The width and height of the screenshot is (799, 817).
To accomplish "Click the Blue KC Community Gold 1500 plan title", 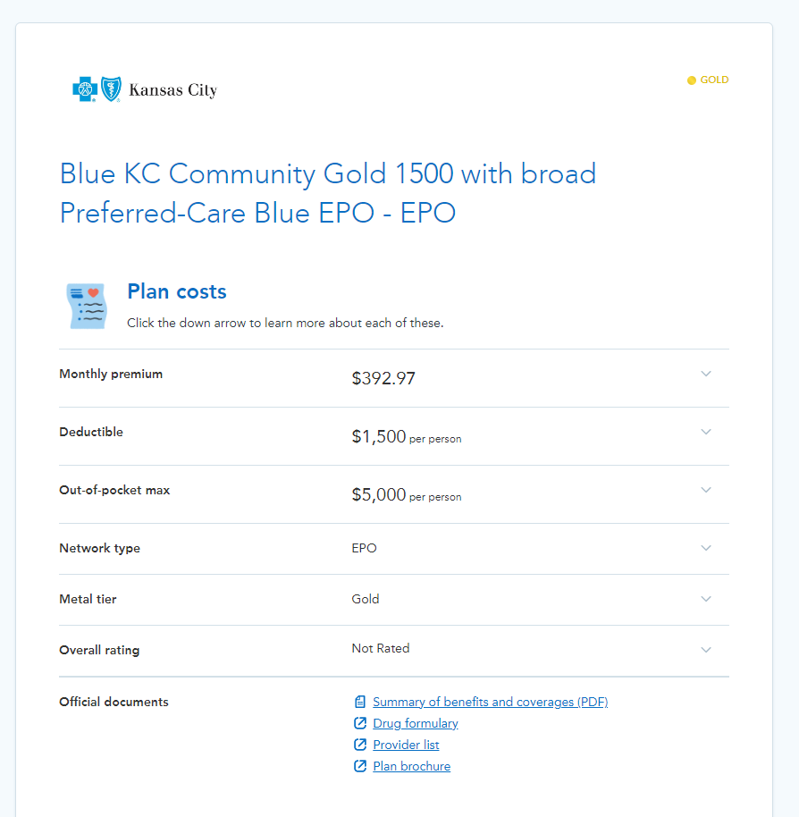I will point(328,193).
